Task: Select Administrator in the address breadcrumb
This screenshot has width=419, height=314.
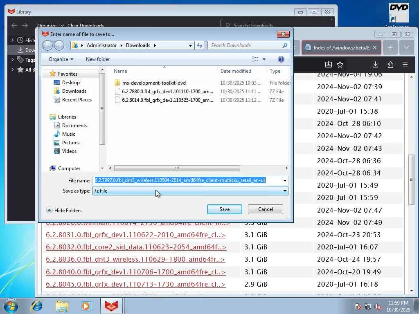Action: [101, 45]
